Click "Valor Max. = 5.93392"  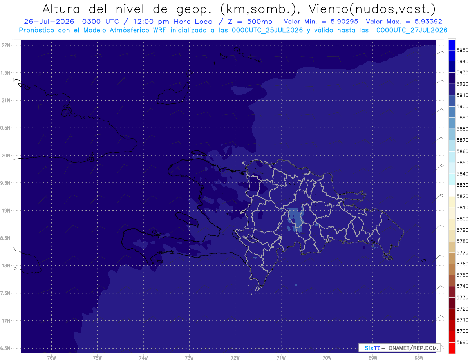coord(404,22)
